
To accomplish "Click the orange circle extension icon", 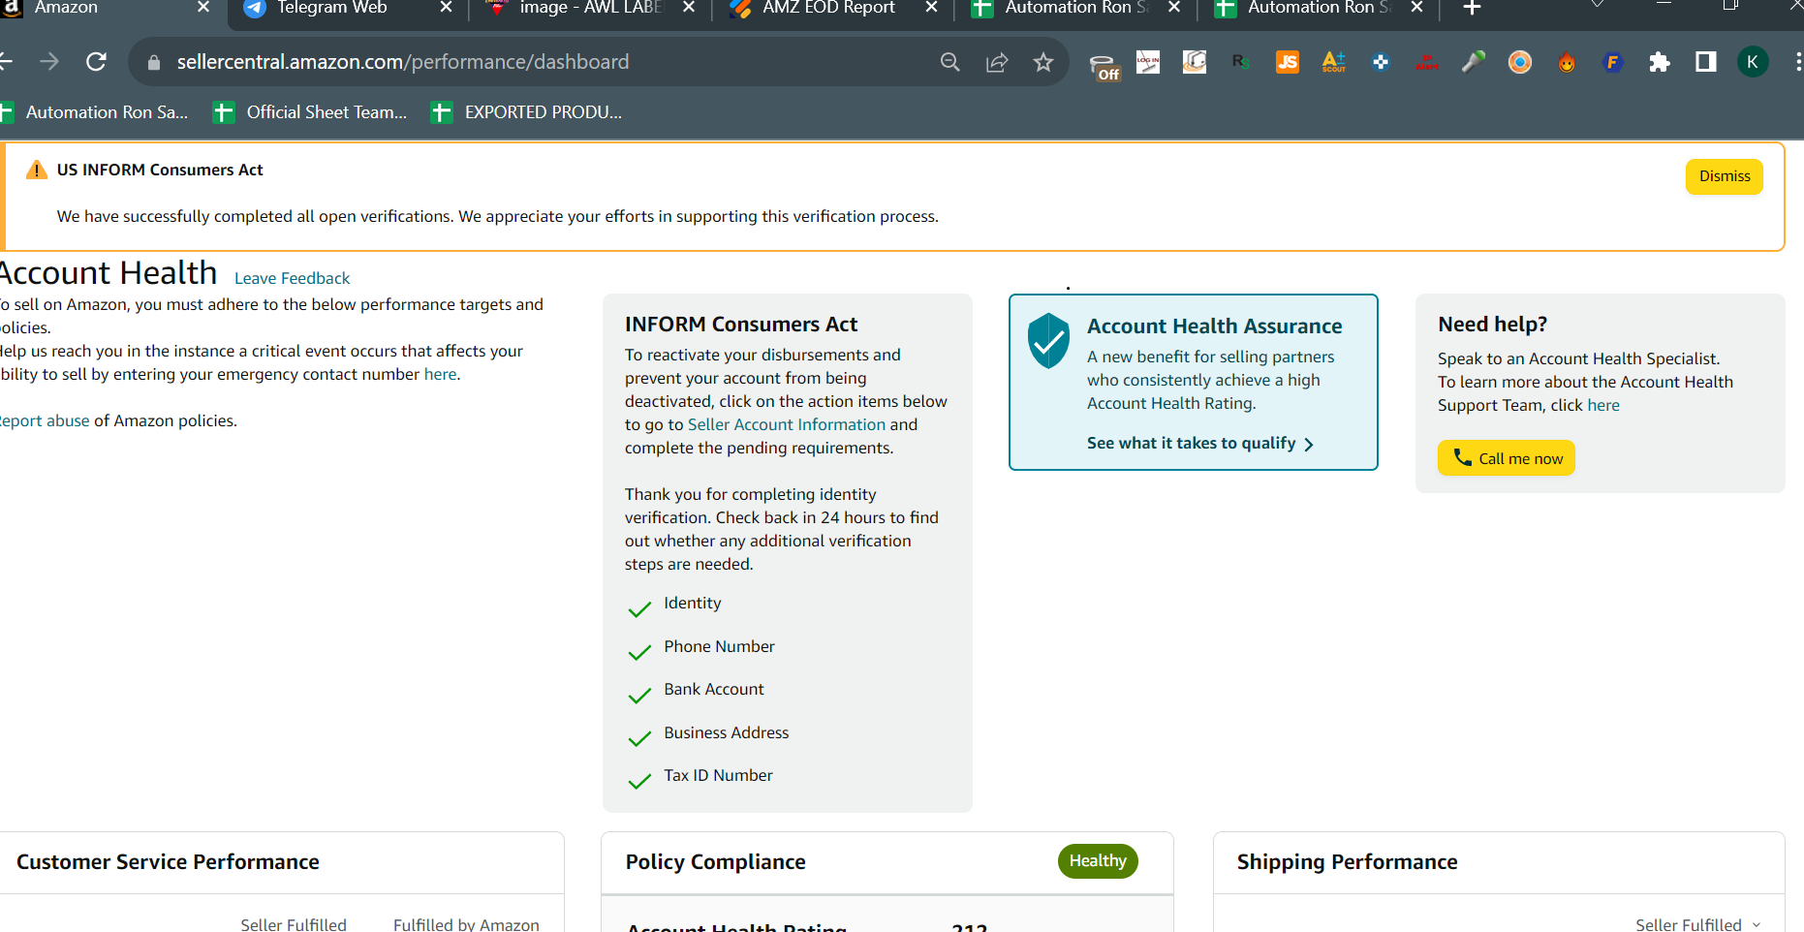I will tap(1520, 62).
